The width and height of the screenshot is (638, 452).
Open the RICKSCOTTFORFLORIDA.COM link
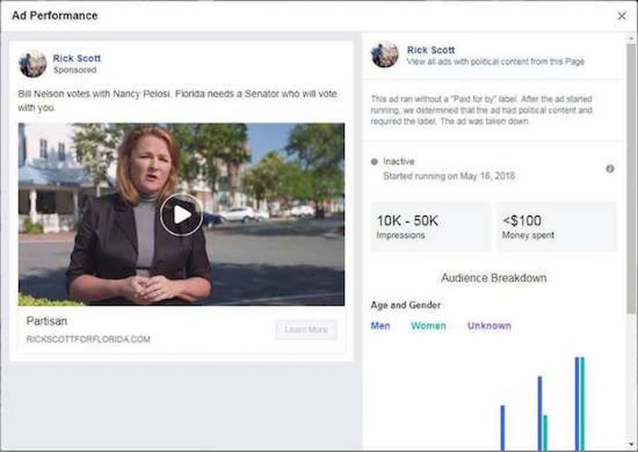[x=88, y=339]
